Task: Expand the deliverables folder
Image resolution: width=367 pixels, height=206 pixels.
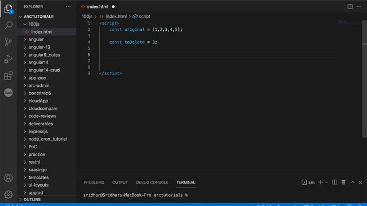Action: (x=25, y=124)
